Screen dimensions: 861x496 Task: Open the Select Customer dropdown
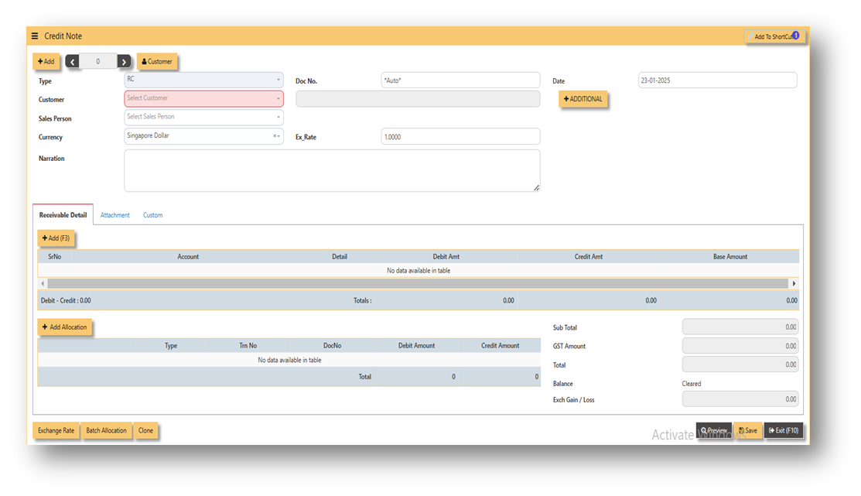point(203,99)
